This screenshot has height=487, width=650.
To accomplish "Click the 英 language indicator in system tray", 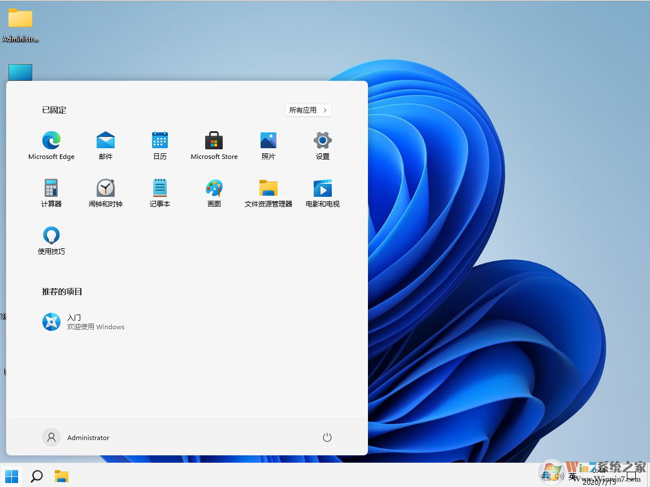I will tap(573, 476).
